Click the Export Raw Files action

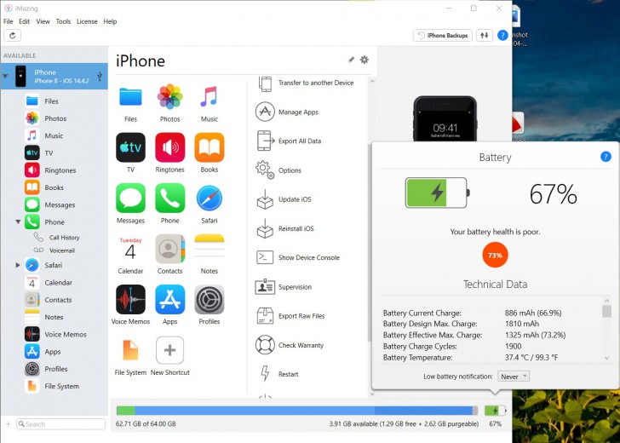(x=290, y=315)
